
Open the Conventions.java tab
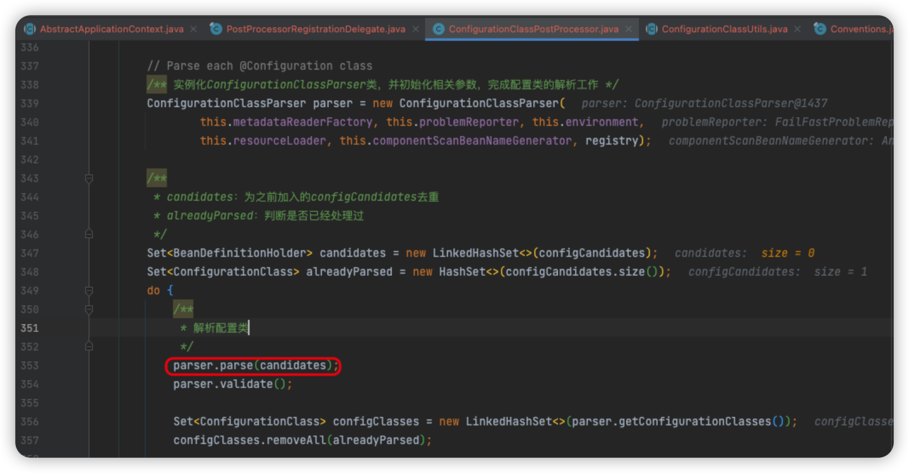(x=861, y=29)
